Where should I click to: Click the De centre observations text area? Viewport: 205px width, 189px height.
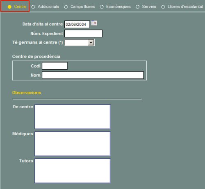(73, 116)
